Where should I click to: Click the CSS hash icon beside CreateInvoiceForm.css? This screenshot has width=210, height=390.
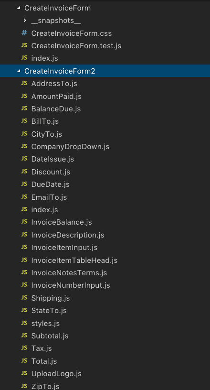pyautogui.click(x=24, y=33)
